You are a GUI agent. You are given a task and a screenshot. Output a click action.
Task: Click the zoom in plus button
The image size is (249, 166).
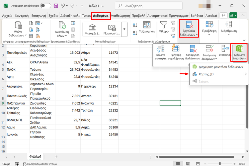click(x=234, y=164)
